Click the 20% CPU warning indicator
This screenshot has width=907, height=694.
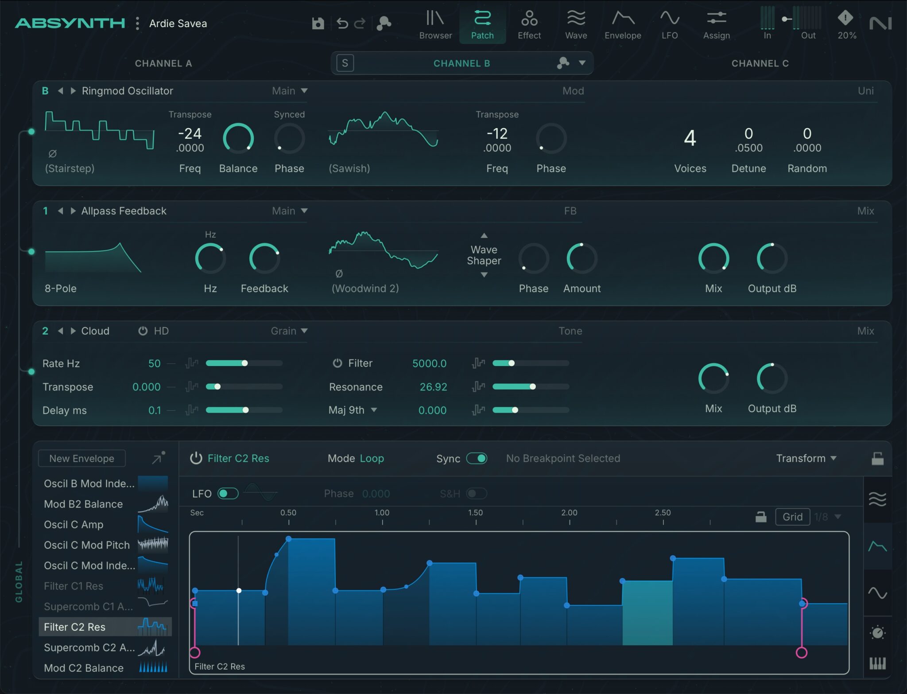(x=846, y=25)
